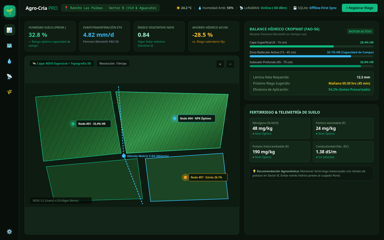
Task: Click the MOTOR ACTIVO status badge
Action: coord(360,31)
